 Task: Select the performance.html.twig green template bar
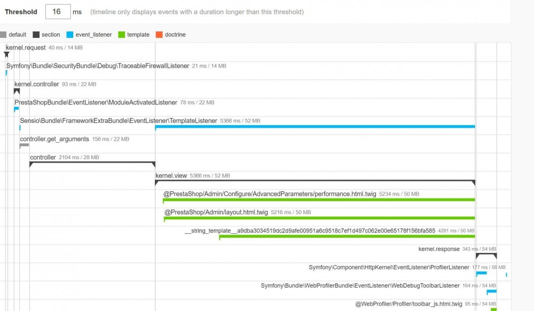point(319,200)
